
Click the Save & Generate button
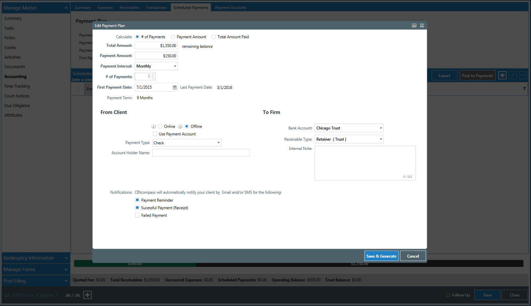[381, 256]
